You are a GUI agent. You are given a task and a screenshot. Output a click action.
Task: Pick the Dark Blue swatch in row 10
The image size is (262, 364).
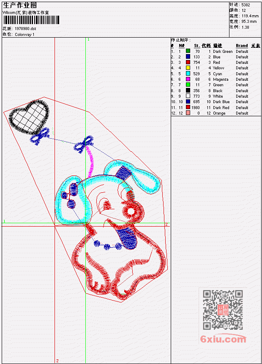[188, 101]
